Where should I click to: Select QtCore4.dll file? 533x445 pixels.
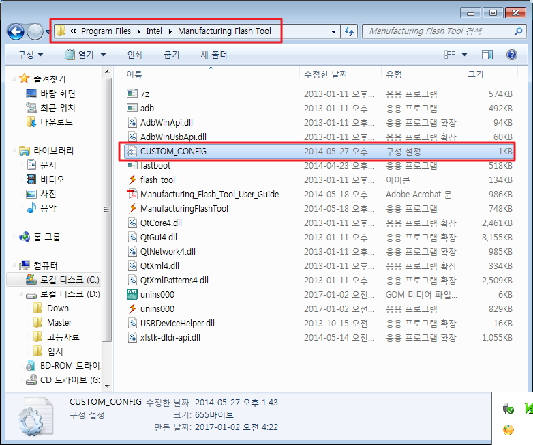tap(161, 222)
